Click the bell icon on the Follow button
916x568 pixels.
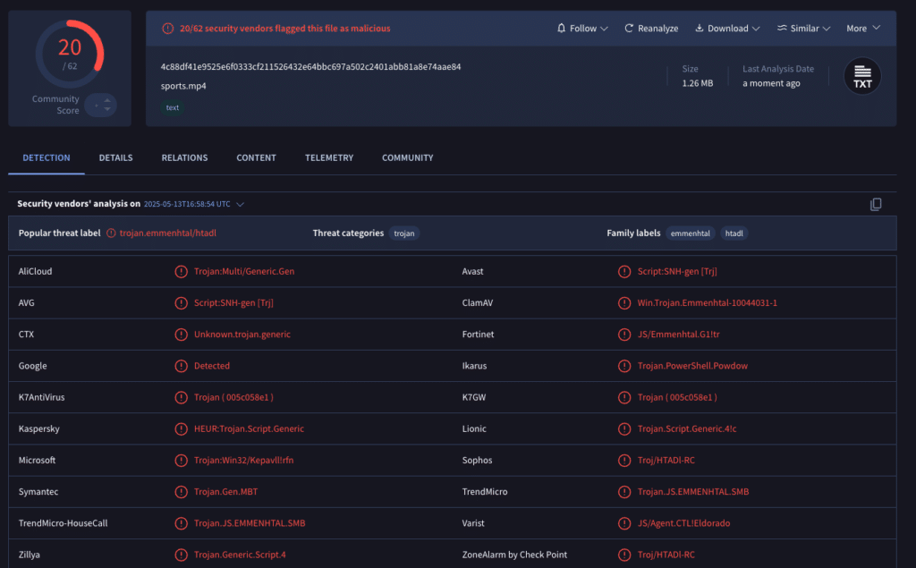563,28
